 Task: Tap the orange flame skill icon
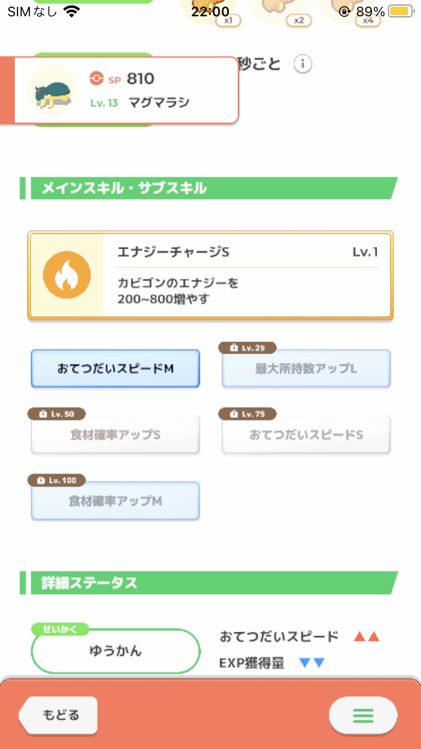click(x=67, y=275)
